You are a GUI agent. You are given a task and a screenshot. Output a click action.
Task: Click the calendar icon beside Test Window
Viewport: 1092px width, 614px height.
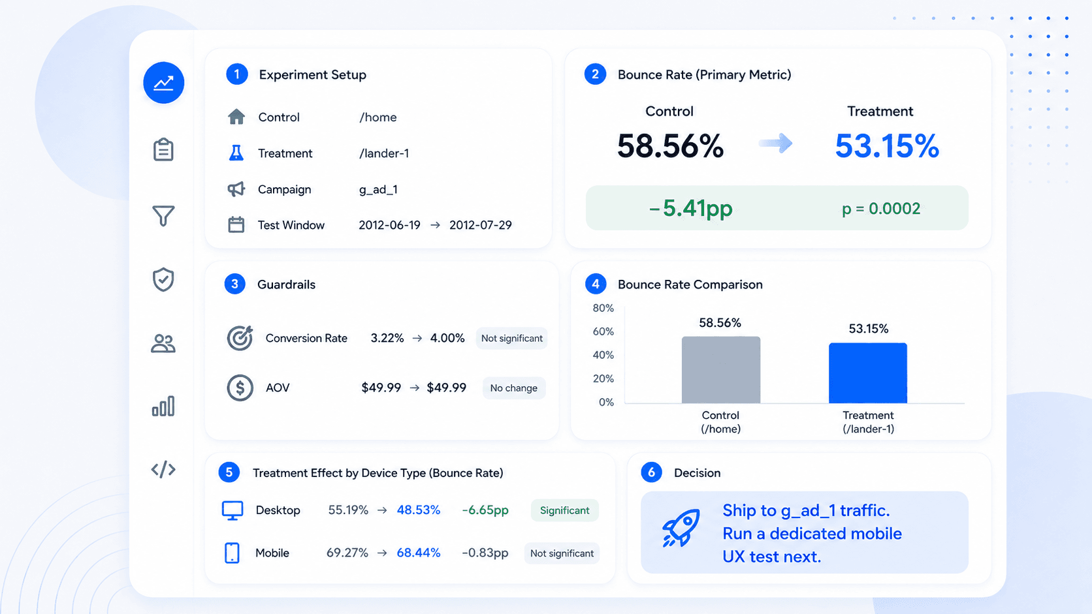pyautogui.click(x=236, y=224)
